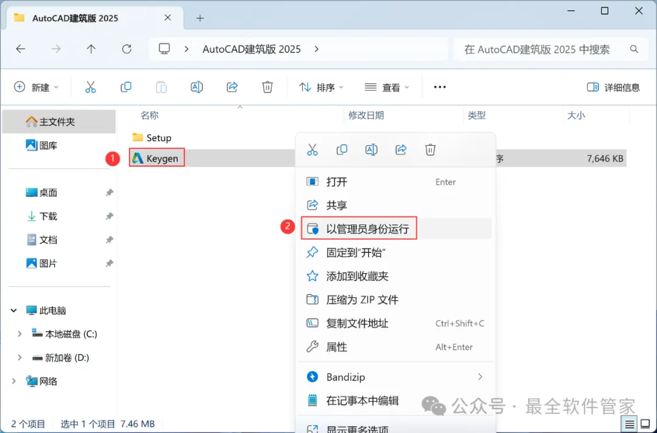The height and width of the screenshot is (433, 657).
Task: Click the Copy icon in the toolbar
Action: (x=126, y=87)
